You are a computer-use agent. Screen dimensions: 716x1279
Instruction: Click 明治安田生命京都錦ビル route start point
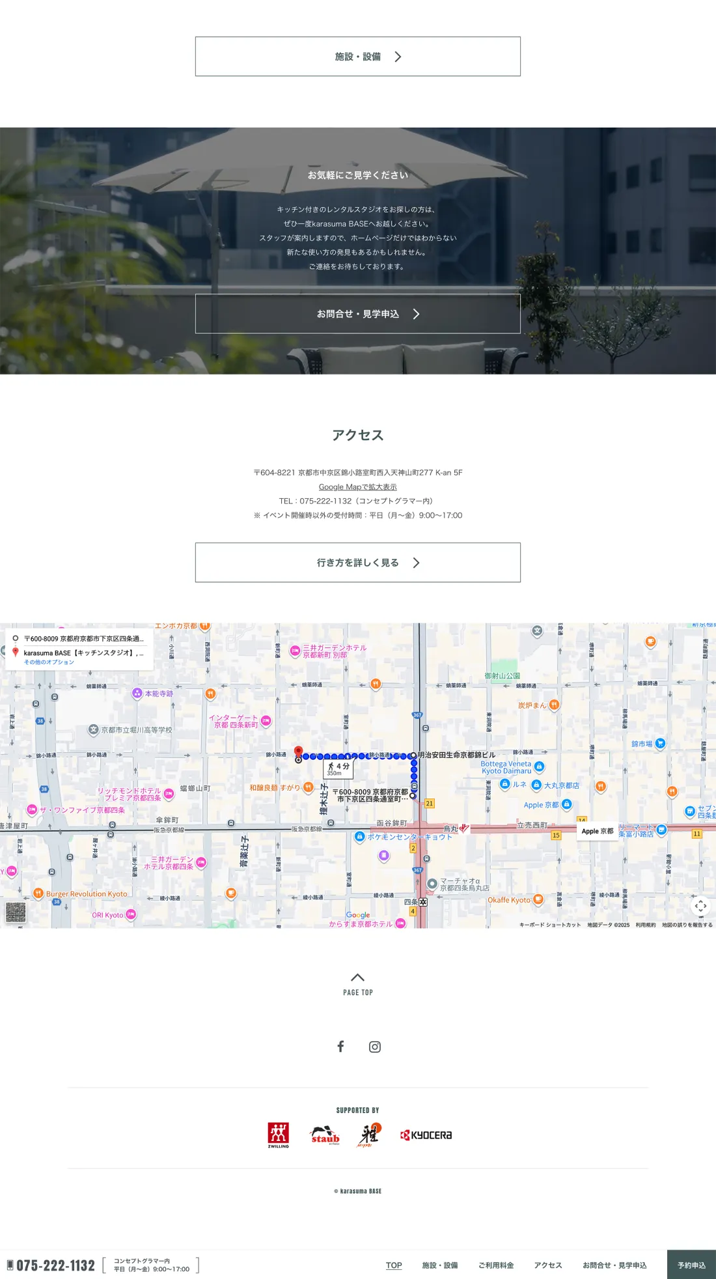(413, 755)
